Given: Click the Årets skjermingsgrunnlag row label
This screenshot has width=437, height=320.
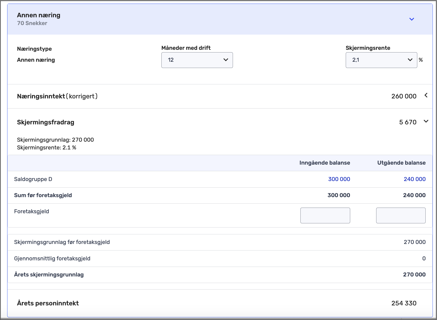Looking at the screenshot, I should tap(49, 275).
